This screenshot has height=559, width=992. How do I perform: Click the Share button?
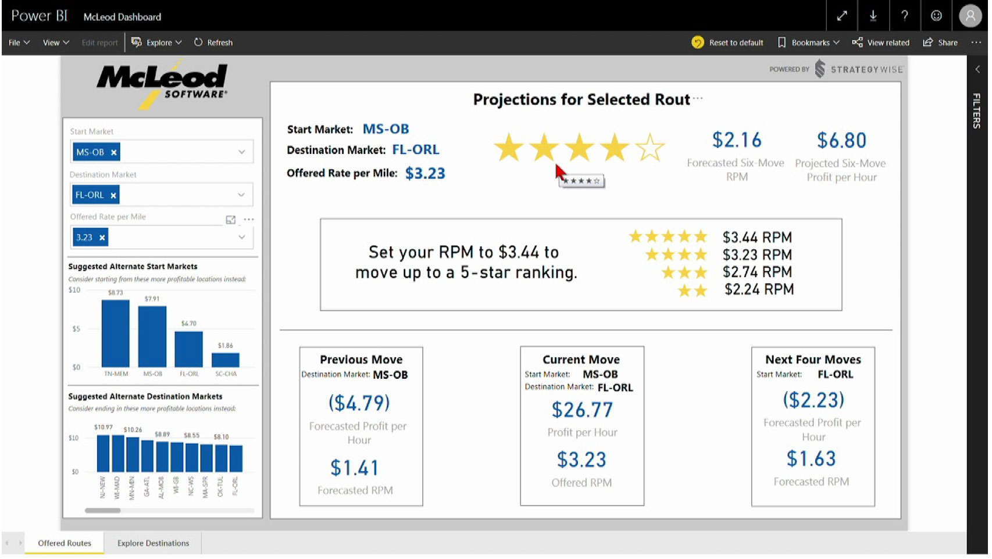940,42
